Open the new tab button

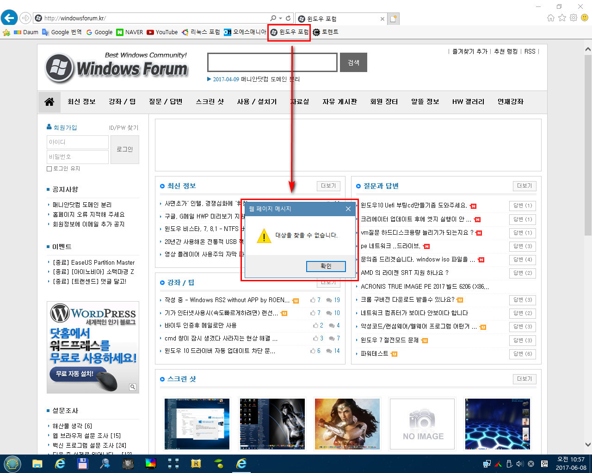[394, 19]
